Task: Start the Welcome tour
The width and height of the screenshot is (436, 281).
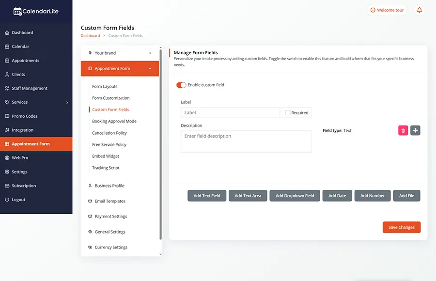Action: (387, 10)
